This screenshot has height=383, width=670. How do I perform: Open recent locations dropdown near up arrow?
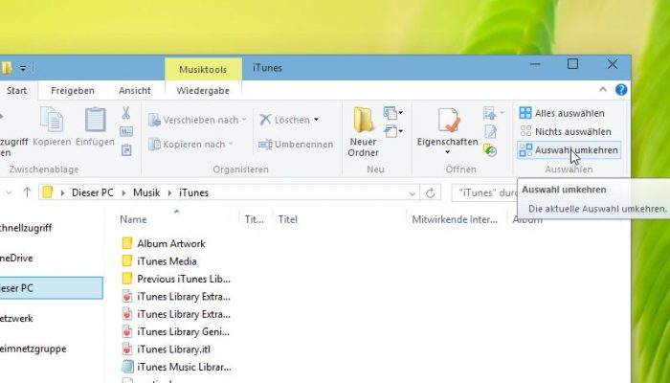[x=8, y=193]
